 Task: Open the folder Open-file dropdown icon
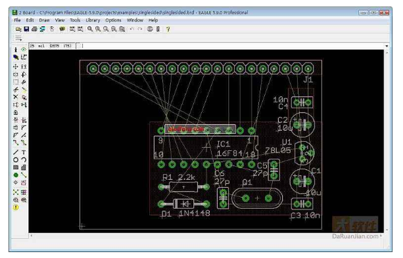pyautogui.click(x=18, y=29)
